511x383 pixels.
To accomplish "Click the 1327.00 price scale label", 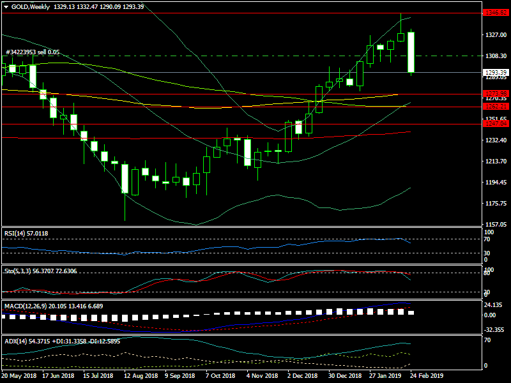I will click(496, 35).
